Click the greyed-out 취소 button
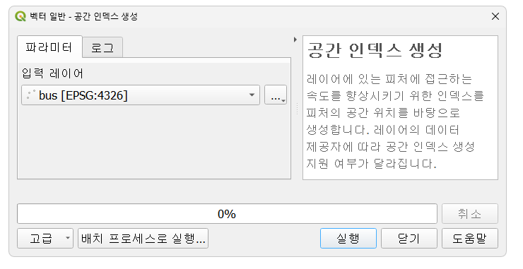 tap(469, 214)
